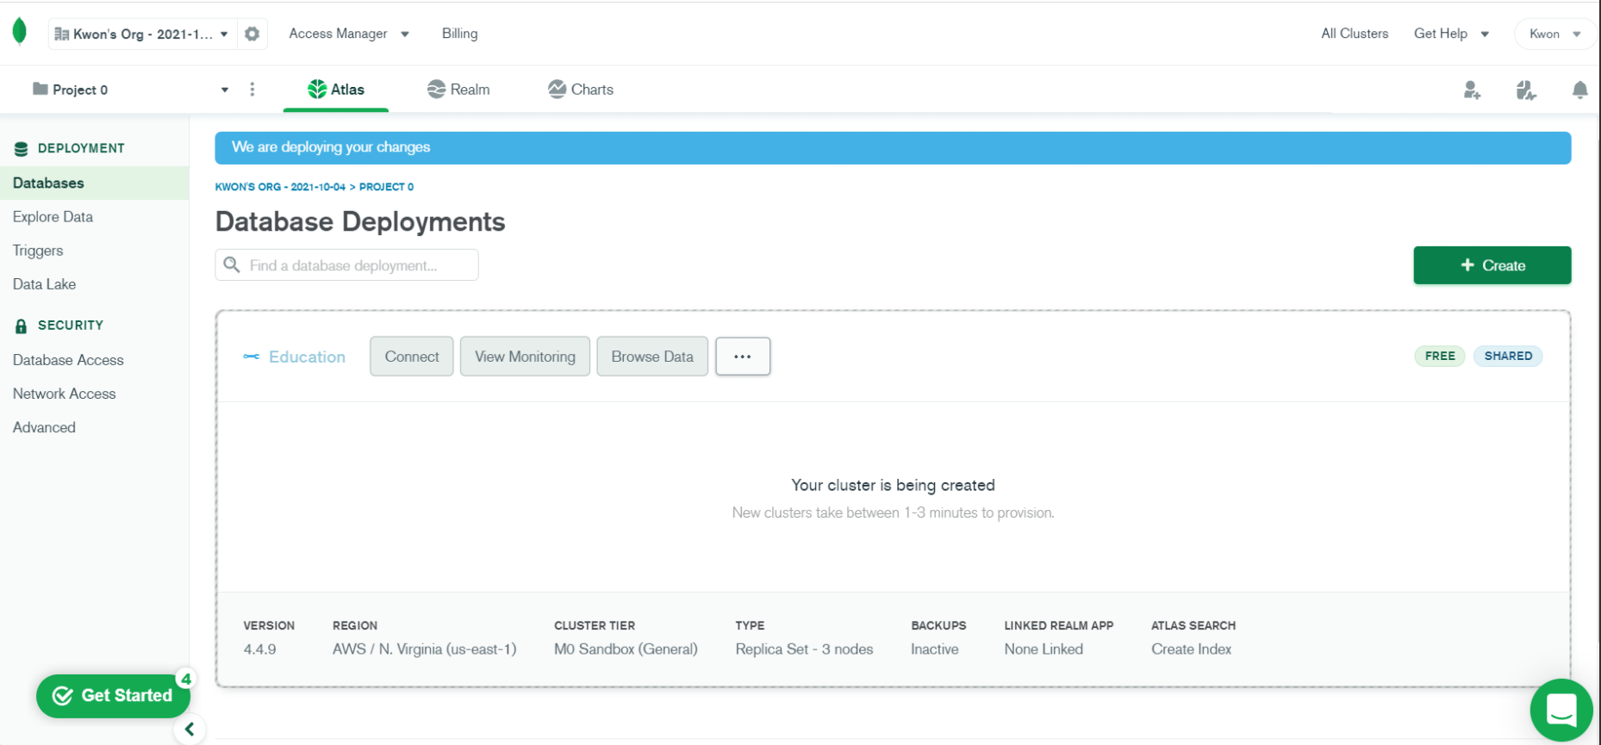Open Triggers from the sidebar
This screenshot has height=745, width=1601.
[x=38, y=251]
